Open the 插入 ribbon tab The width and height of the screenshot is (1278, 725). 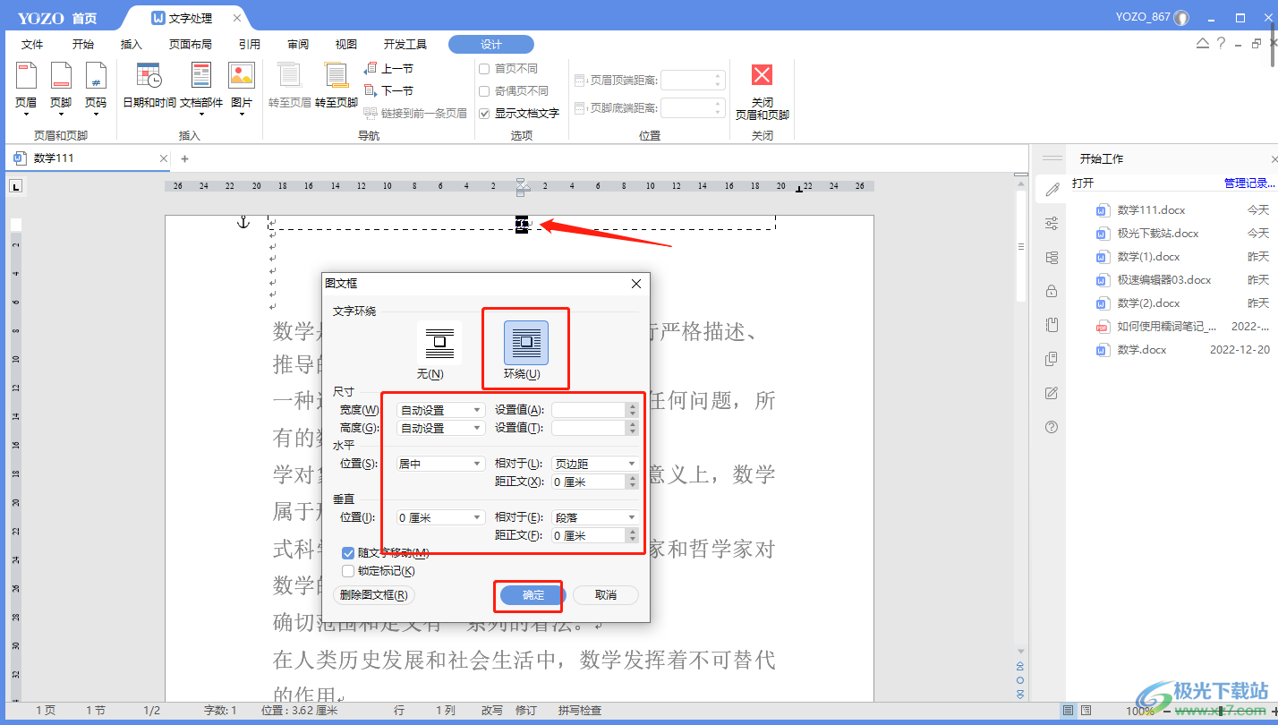coord(132,44)
